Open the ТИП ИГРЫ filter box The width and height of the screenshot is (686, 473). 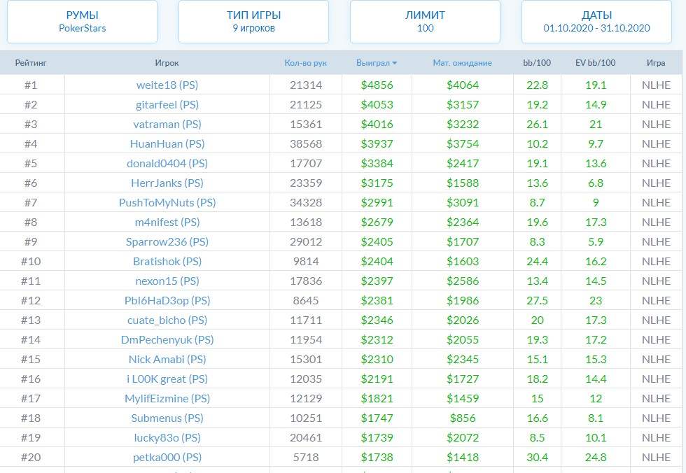[x=253, y=22]
